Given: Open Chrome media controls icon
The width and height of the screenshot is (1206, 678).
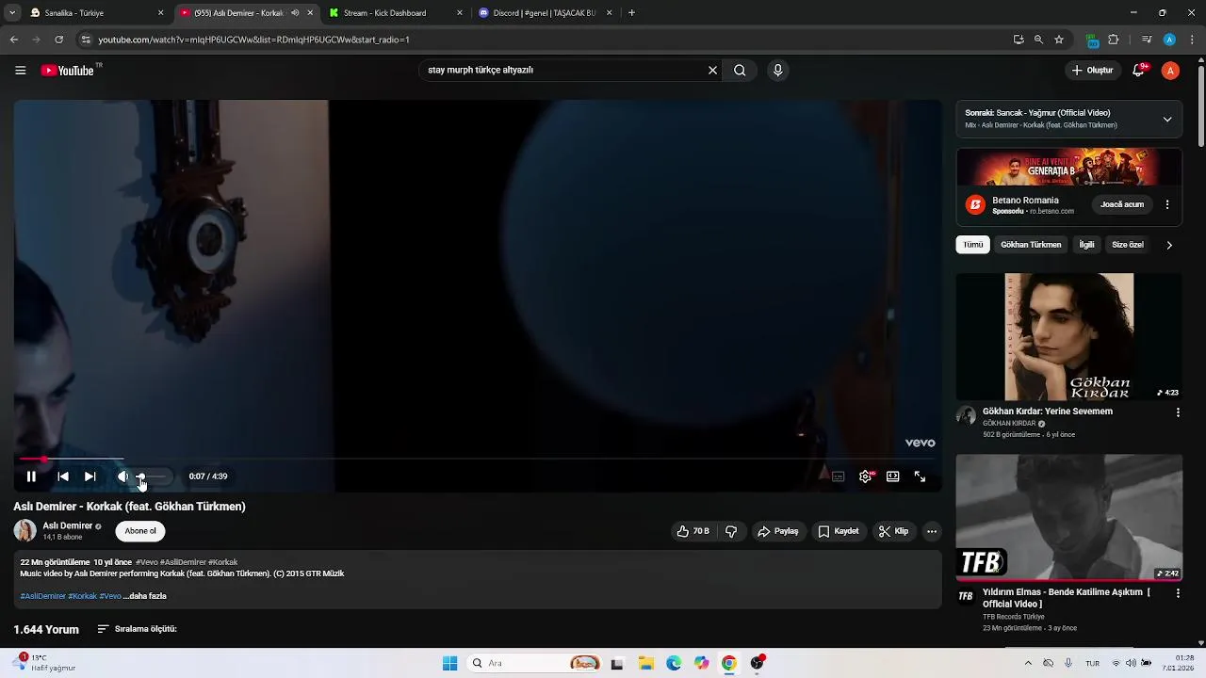Looking at the screenshot, I should [x=1147, y=40].
